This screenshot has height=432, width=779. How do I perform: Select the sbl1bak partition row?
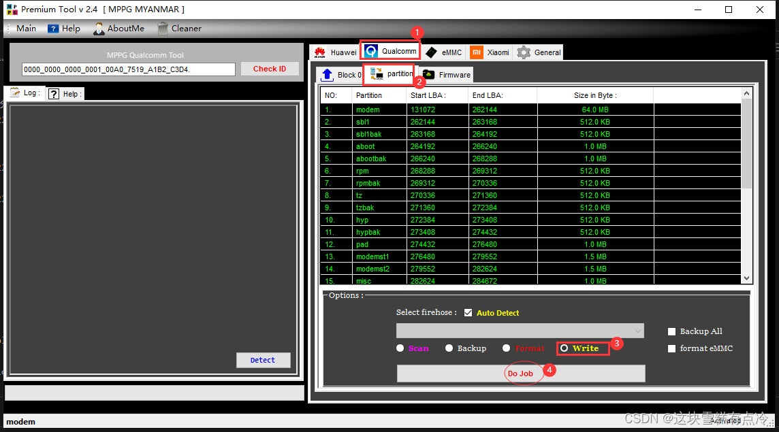(x=530, y=134)
